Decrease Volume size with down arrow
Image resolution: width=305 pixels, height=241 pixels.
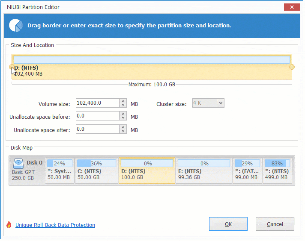point(123,105)
